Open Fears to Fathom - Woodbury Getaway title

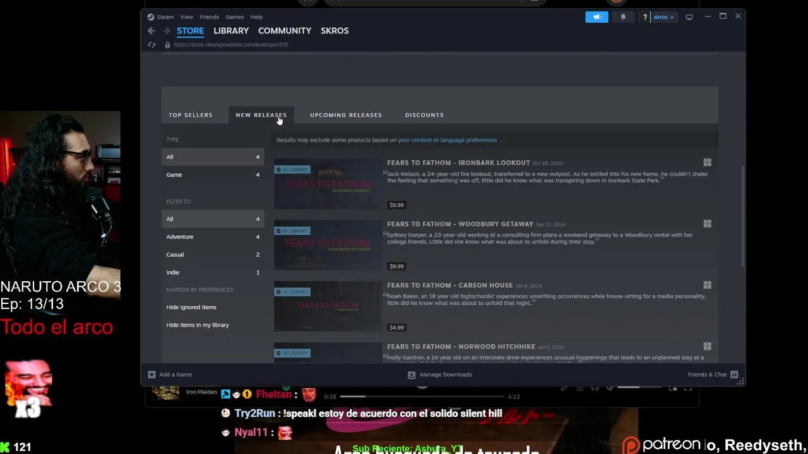tap(460, 224)
